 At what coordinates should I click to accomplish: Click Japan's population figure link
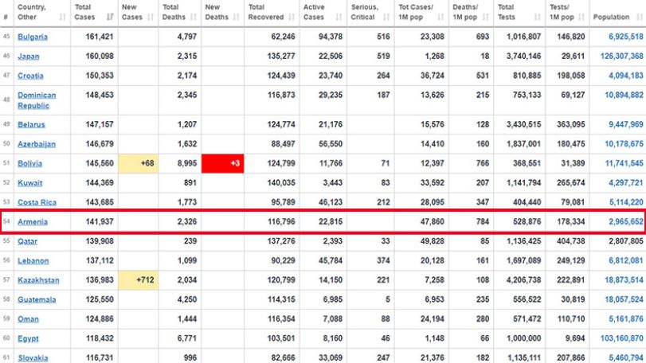(621, 56)
